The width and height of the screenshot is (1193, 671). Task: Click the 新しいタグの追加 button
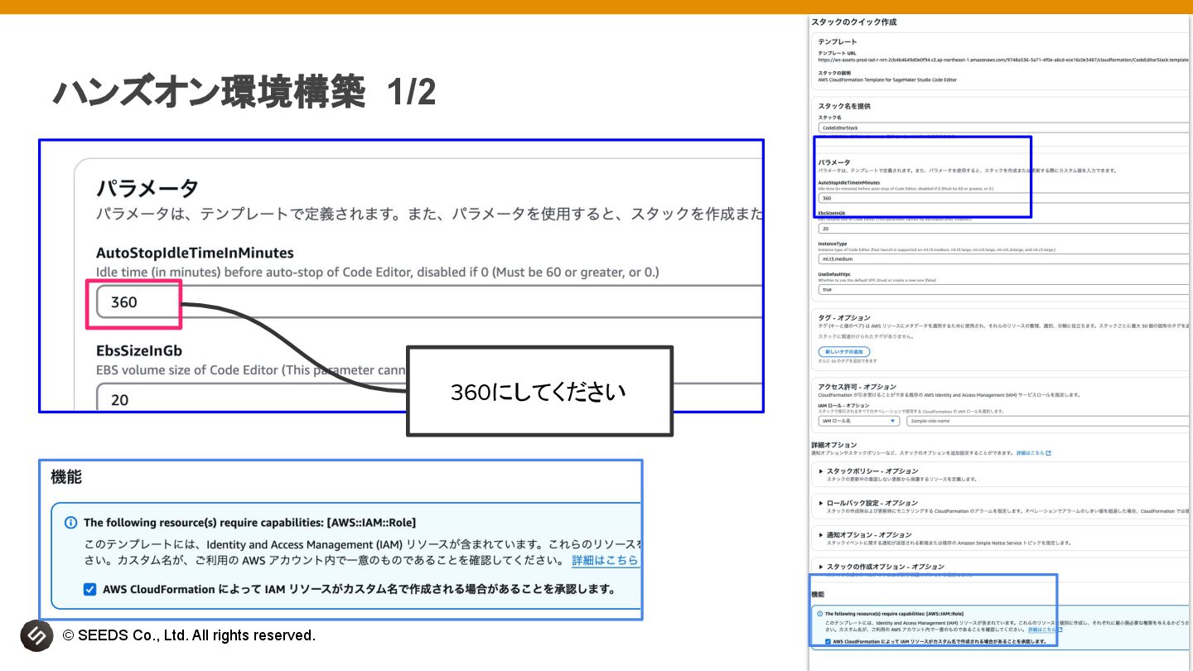[843, 352]
